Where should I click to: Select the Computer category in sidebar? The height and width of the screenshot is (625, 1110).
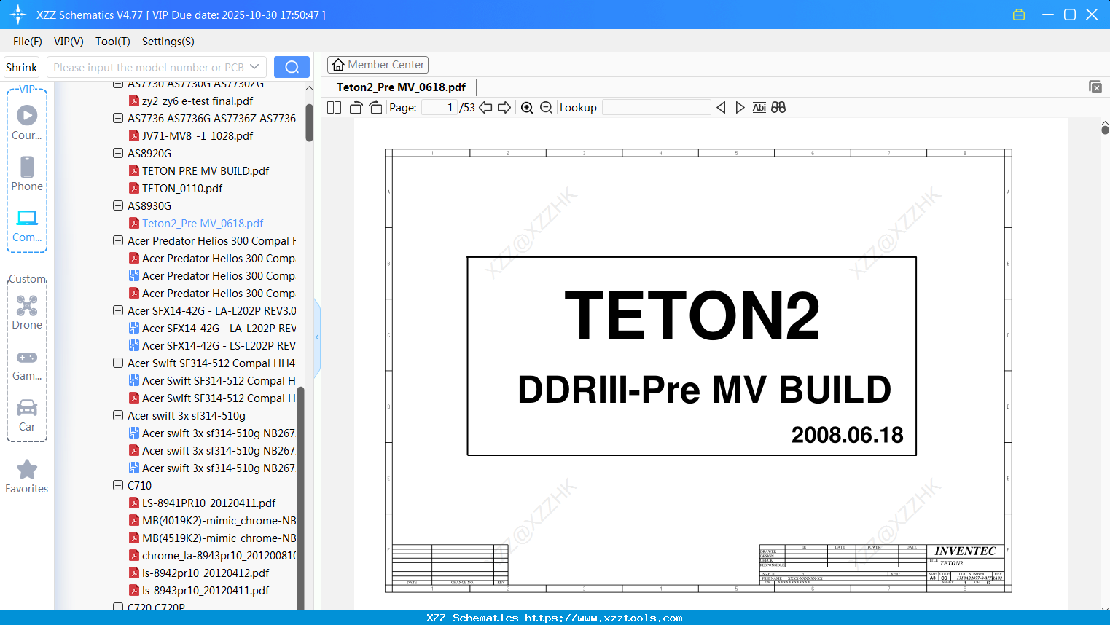pos(27,225)
